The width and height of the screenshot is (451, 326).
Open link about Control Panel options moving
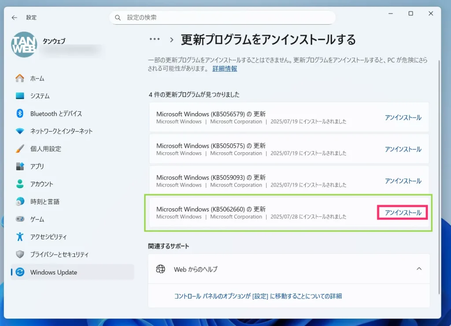[x=258, y=296]
